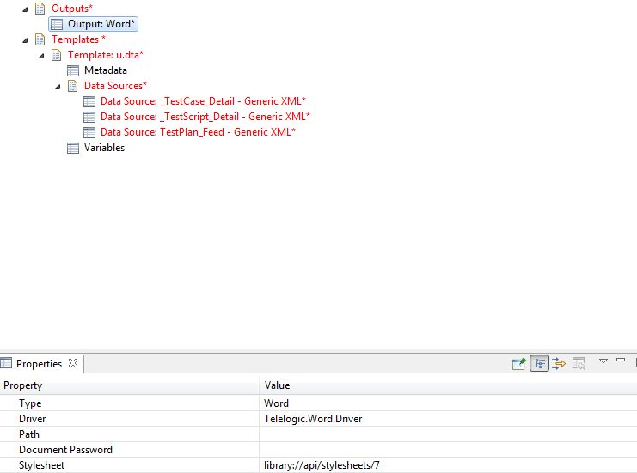Minimize the Properties panel

pyautogui.click(x=621, y=361)
